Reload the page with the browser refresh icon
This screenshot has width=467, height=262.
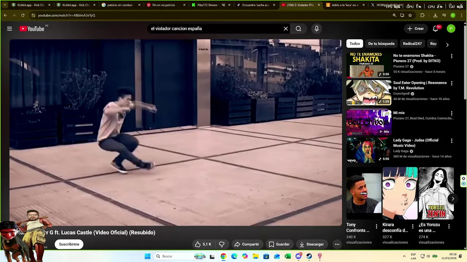(x=23, y=15)
